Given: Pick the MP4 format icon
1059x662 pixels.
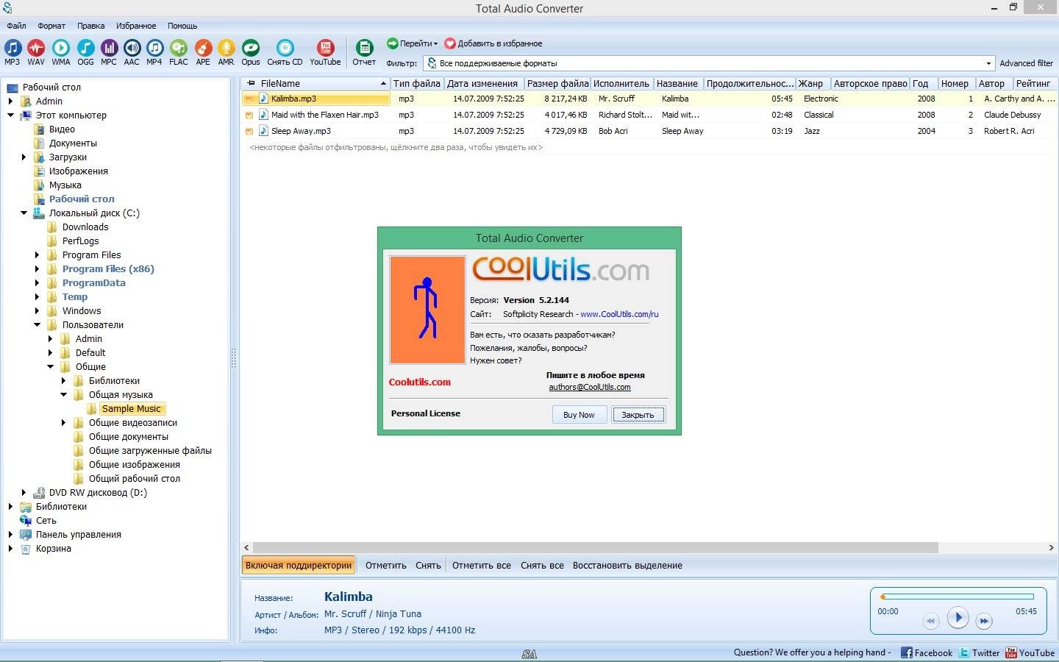Looking at the screenshot, I should click(154, 52).
